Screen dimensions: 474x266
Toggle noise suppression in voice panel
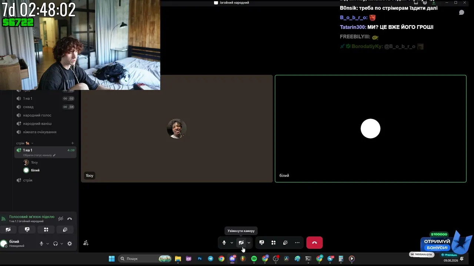(x=61, y=219)
